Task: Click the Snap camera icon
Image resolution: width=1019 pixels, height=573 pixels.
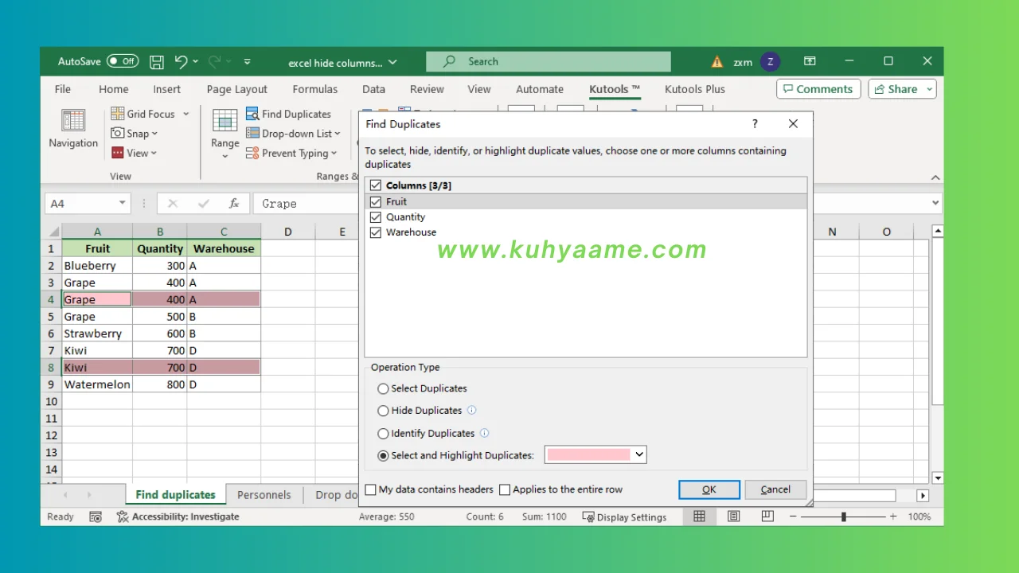Action: 117,134
